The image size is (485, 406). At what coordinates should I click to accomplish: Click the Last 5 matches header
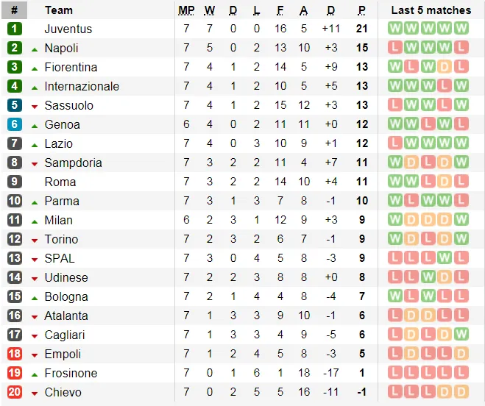[431, 10]
